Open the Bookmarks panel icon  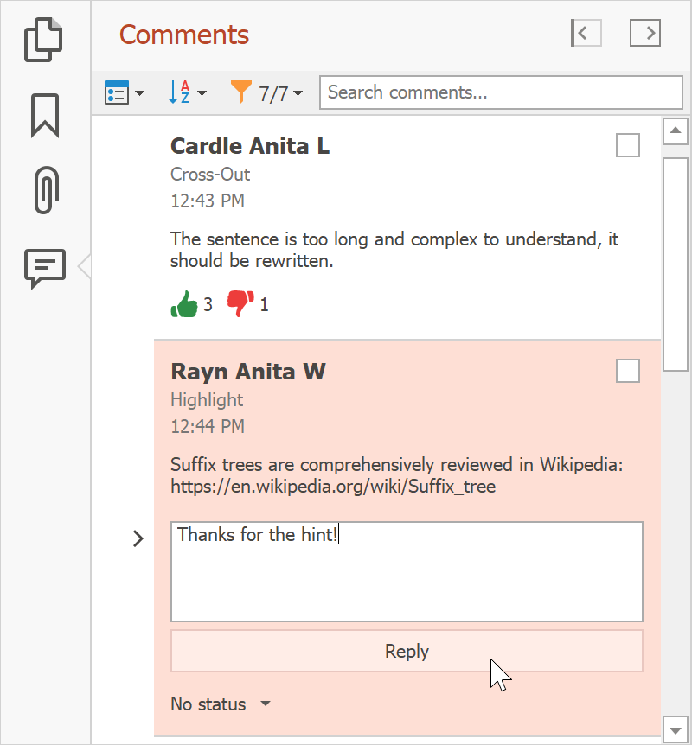pos(45,115)
